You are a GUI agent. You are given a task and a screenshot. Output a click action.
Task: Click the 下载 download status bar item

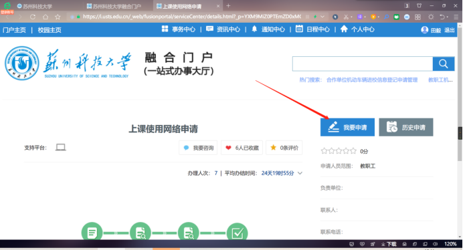click(x=389, y=244)
